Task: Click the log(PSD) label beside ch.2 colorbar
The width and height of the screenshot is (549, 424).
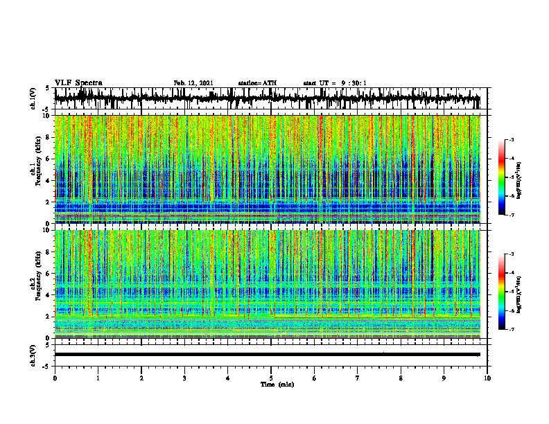Action: [518, 294]
